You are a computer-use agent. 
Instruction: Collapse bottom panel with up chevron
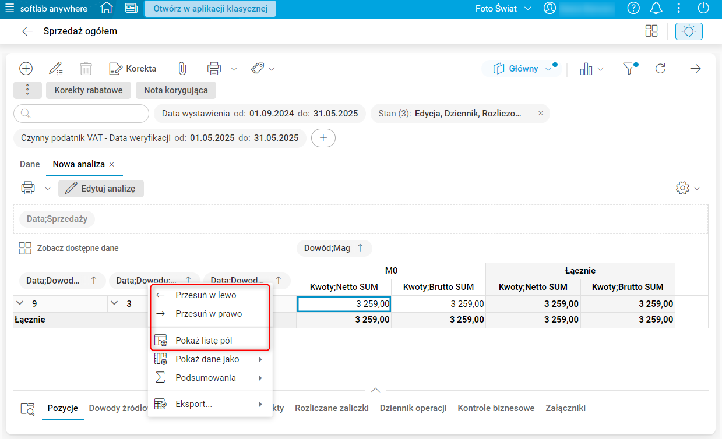(375, 390)
